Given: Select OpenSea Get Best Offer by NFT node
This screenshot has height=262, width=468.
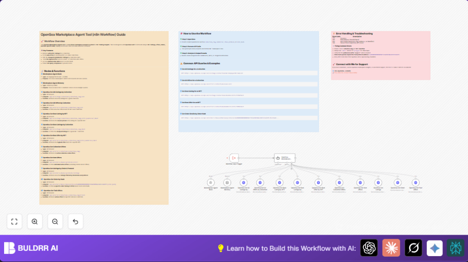Looking at the screenshot, I should (318, 183).
